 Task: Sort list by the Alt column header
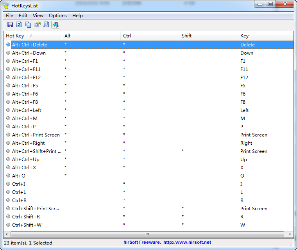[x=68, y=36]
